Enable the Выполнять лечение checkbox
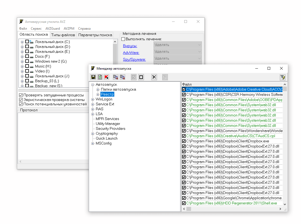301x224 pixels. click(x=123, y=39)
